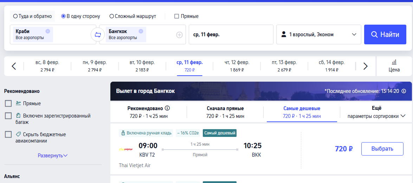The height and width of the screenshot is (183, 413).
Task: Click info icon beside Рекомендовано sort tab
Action: (x=167, y=108)
